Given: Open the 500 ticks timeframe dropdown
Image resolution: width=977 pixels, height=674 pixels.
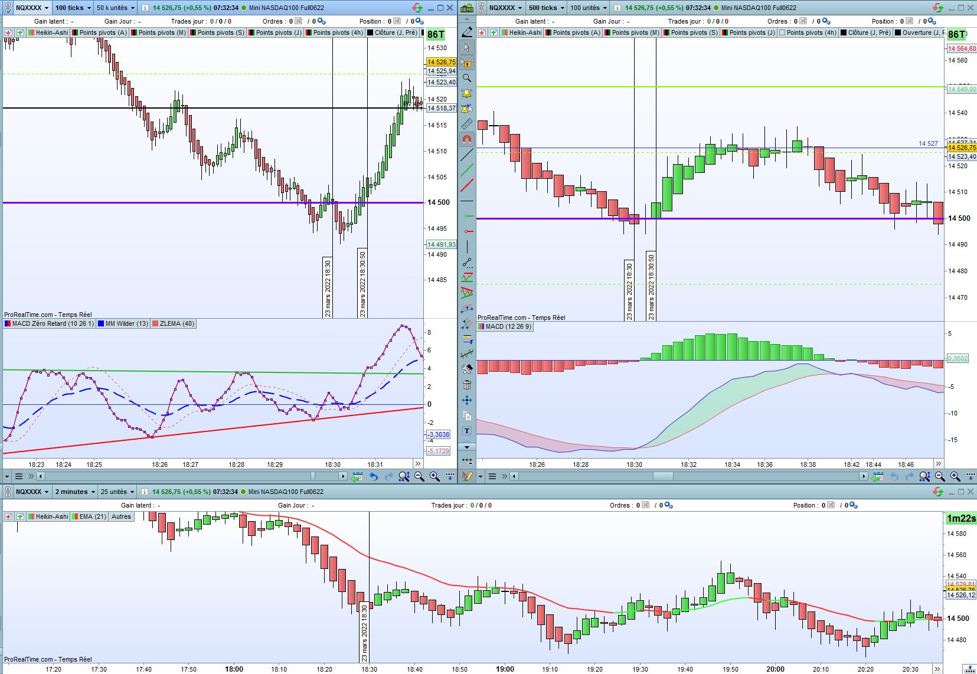Looking at the screenshot, I should (x=546, y=8).
